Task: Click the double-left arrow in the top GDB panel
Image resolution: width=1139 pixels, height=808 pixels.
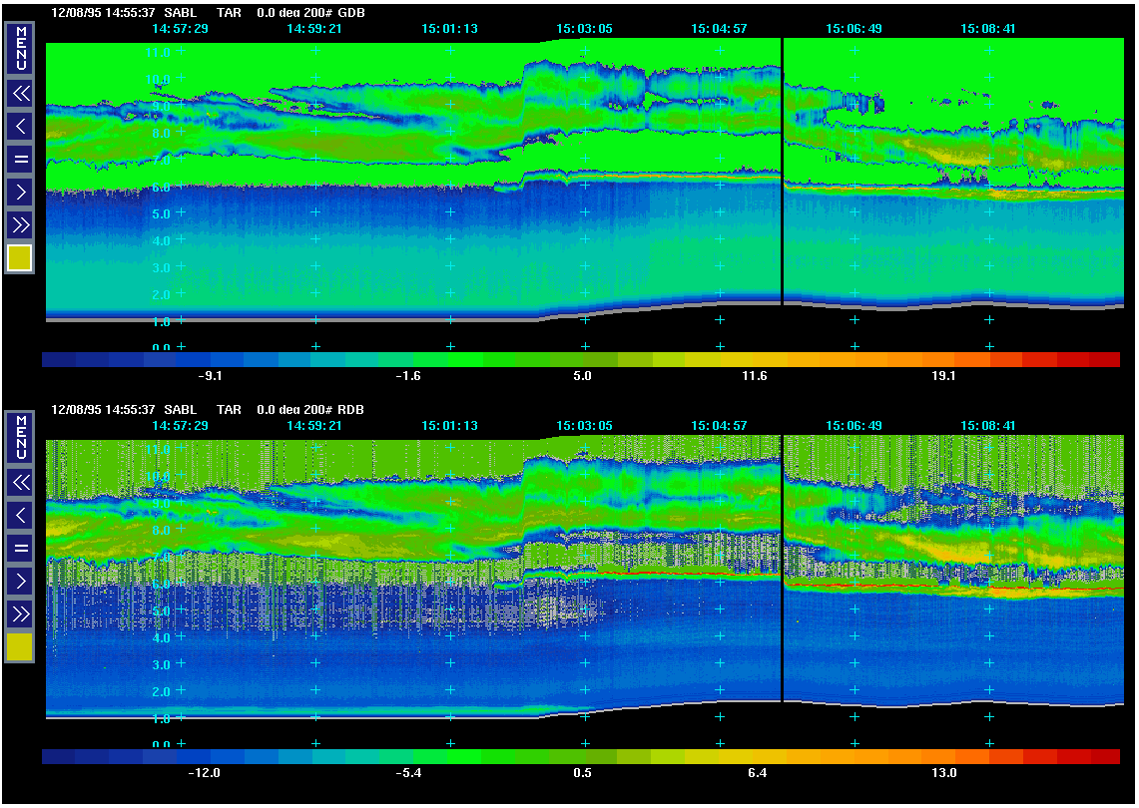Action: coord(20,94)
